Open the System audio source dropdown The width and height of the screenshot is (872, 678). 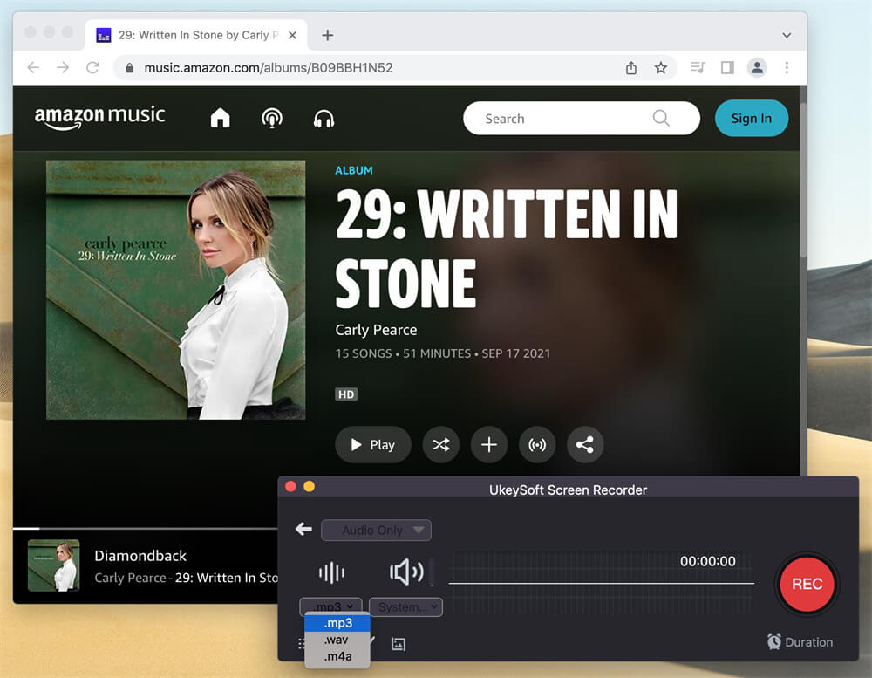pyautogui.click(x=406, y=606)
